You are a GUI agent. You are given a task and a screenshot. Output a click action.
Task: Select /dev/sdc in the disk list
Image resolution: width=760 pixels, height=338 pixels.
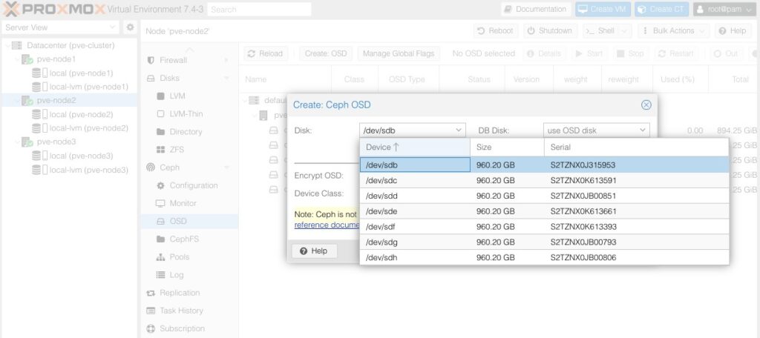click(544, 180)
